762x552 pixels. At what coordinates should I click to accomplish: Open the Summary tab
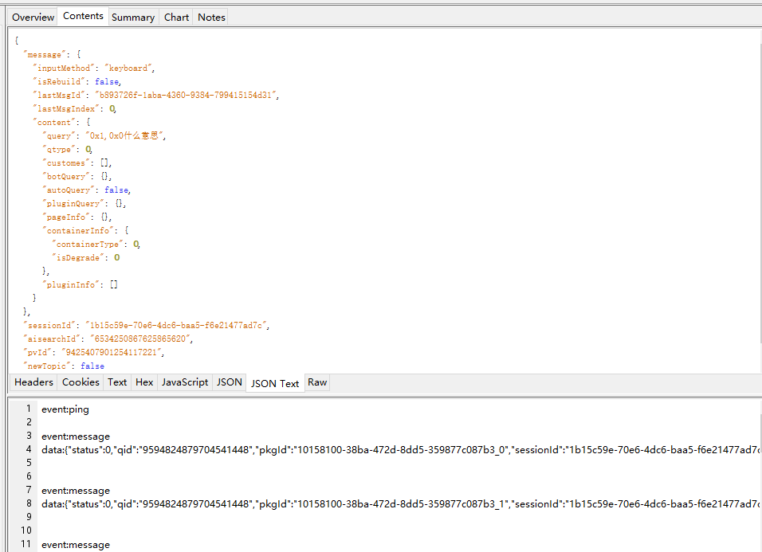133,17
